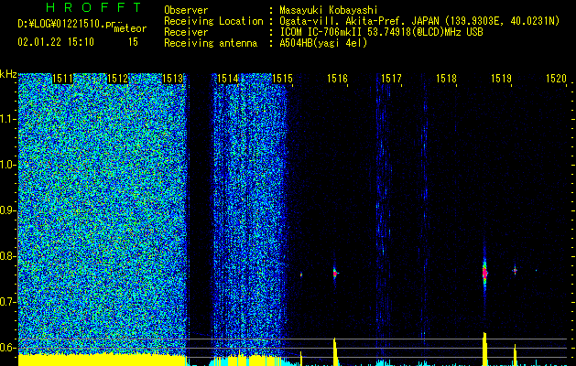Click the 0.8 kHz axis label
This screenshot has height=366, width=576.
pos(8,256)
